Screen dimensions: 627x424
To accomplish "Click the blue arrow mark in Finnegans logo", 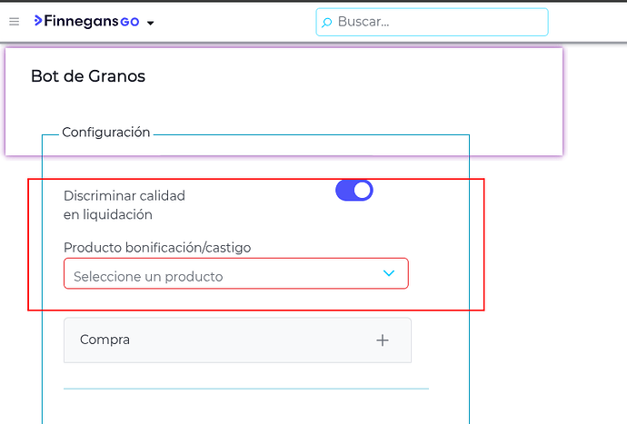I will click(x=38, y=20).
